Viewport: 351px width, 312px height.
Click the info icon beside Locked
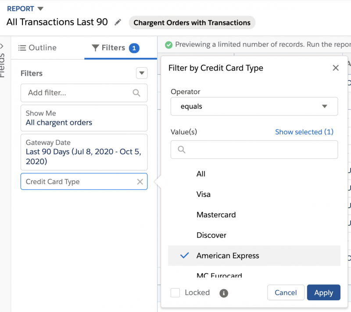click(x=224, y=293)
